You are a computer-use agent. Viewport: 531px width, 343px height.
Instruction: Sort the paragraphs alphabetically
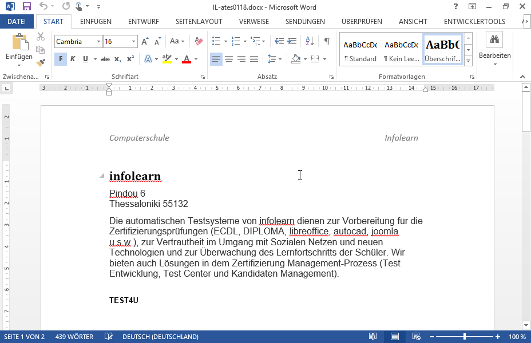point(310,41)
